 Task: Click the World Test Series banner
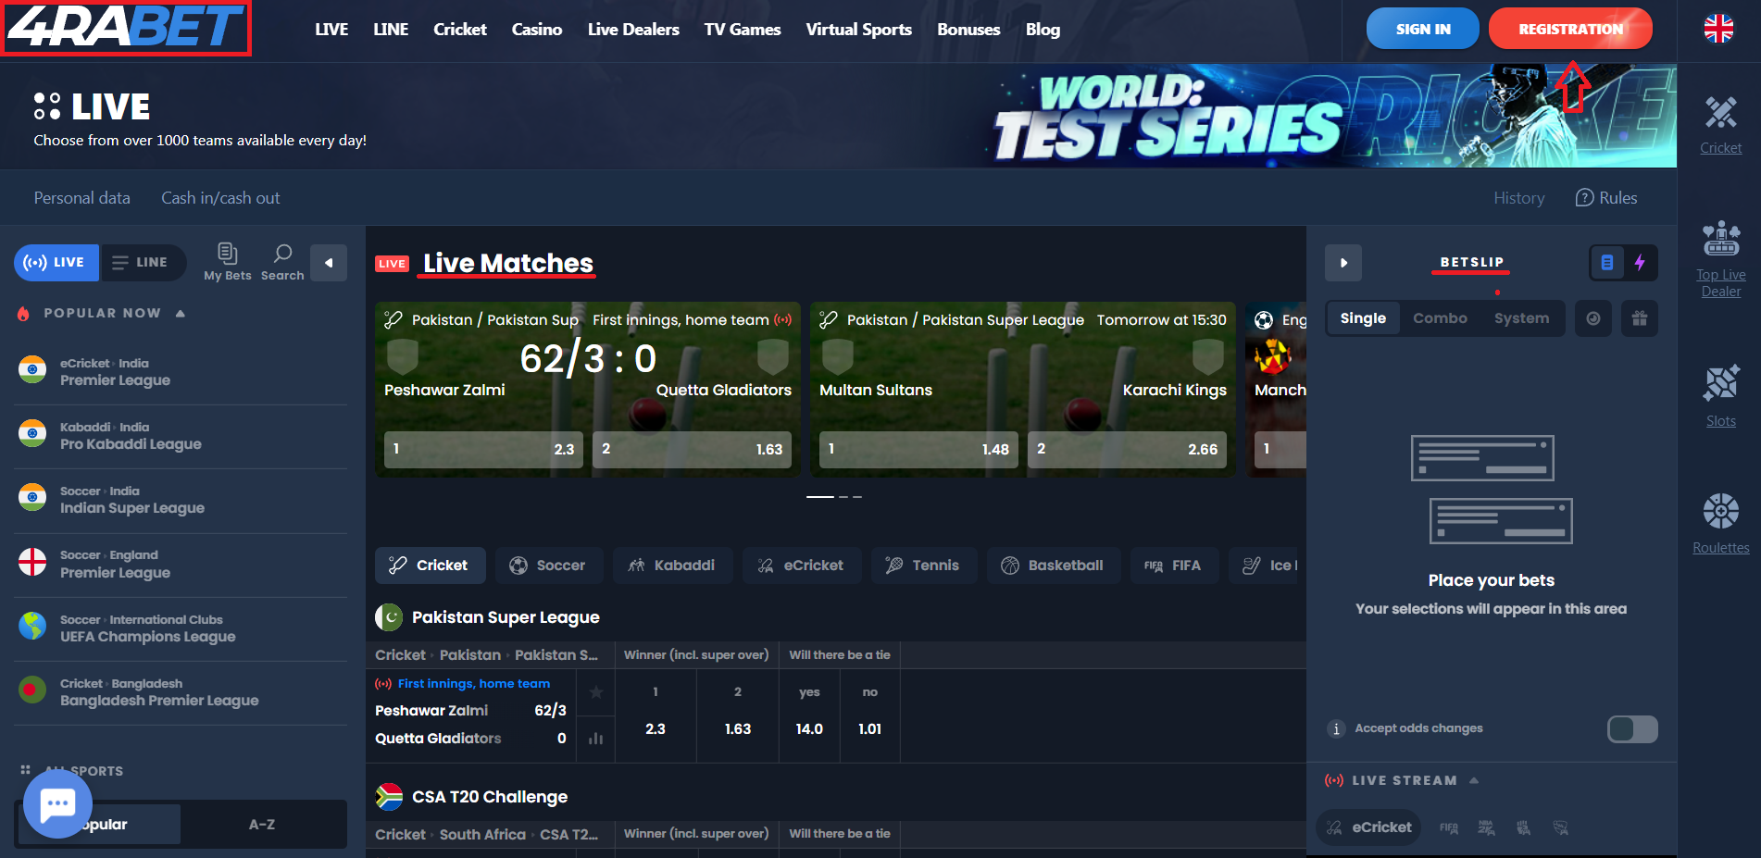click(1333, 116)
